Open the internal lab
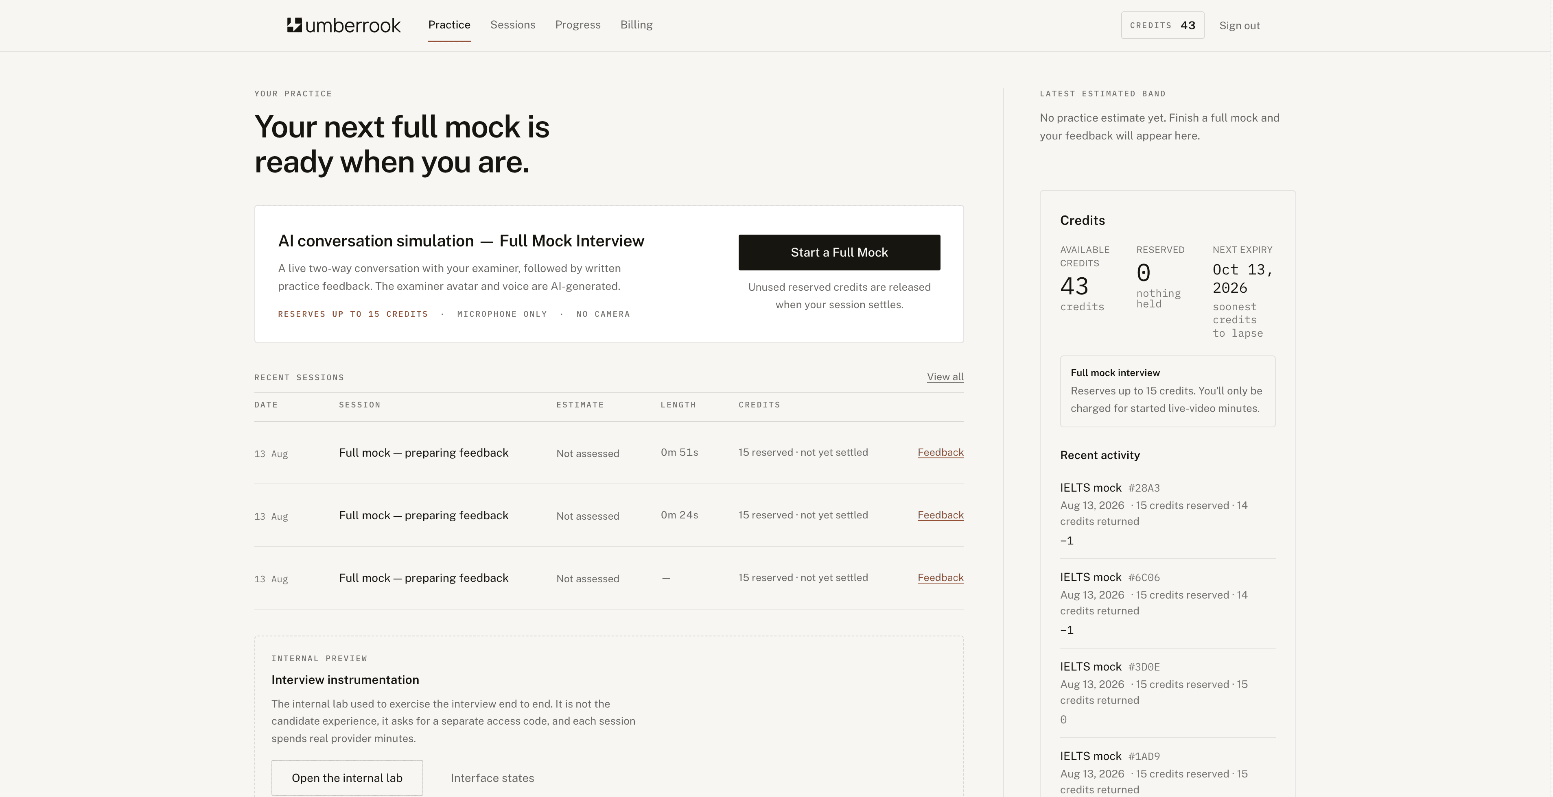1553x797 pixels. [x=347, y=778]
